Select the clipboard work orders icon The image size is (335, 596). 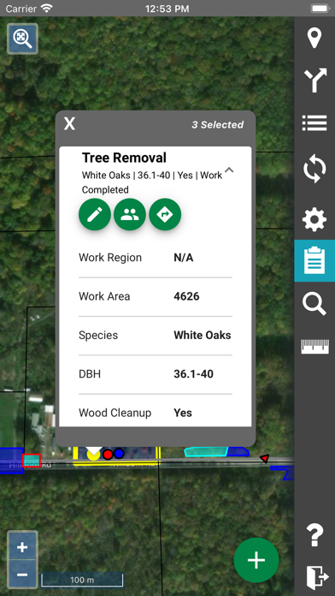click(314, 260)
